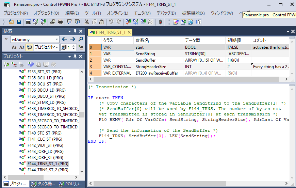
Task: Click the search depth stepper arrows
Action: 73,47
